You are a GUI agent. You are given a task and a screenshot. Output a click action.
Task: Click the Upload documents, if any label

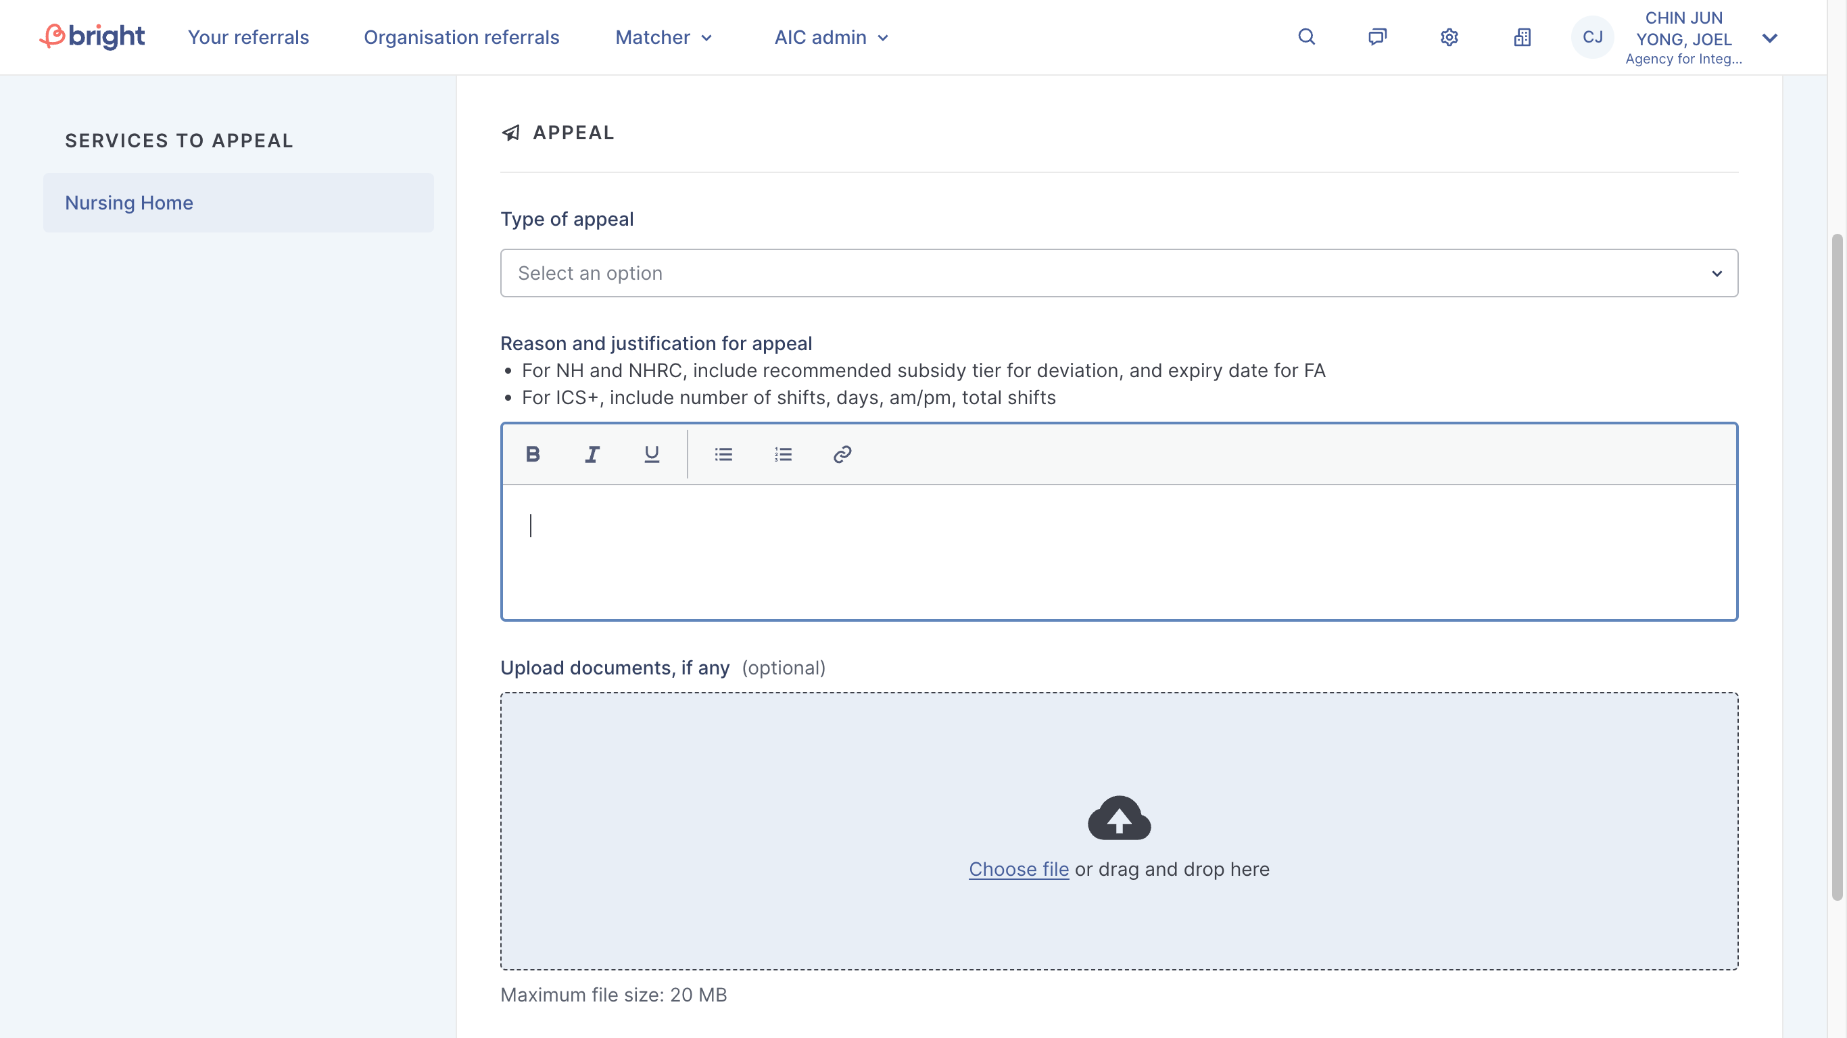point(615,668)
